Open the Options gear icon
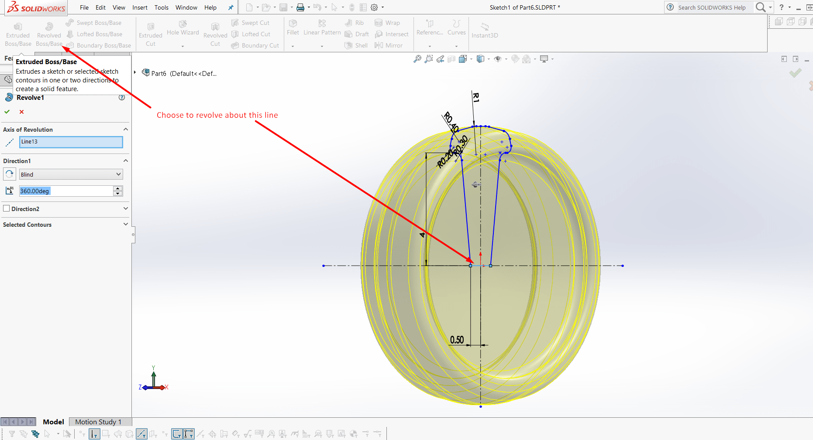The width and height of the screenshot is (813, 440). coord(374,7)
